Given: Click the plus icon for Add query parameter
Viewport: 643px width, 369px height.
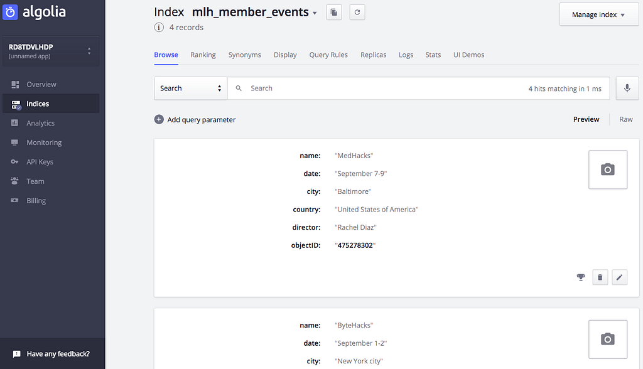Looking at the screenshot, I should [159, 119].
